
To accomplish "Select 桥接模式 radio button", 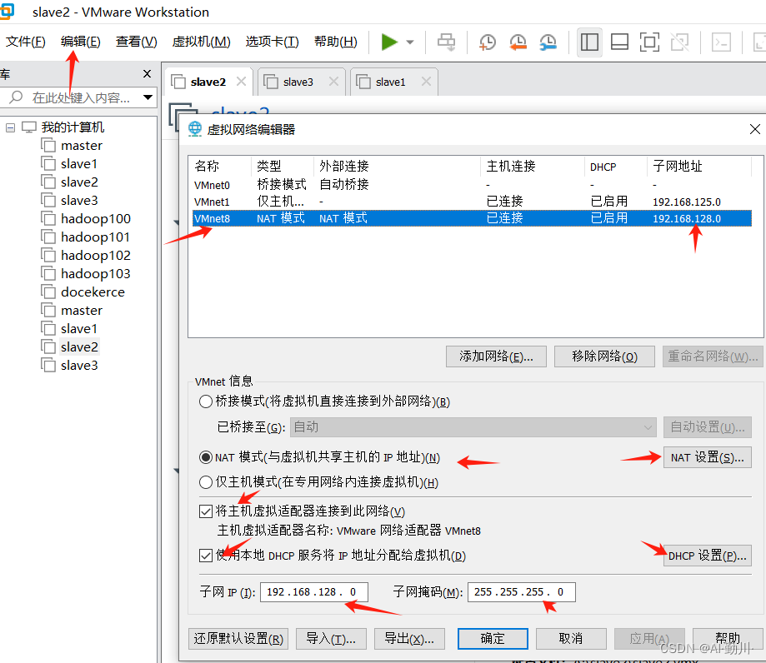I will pyautogui.click(x=206, y=401).
